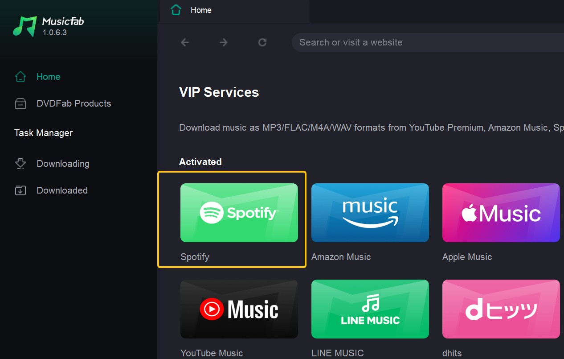The height and width of the screenshot is (359, 564).
Task: Open the black YouTube Music tile
Action: 239,309
